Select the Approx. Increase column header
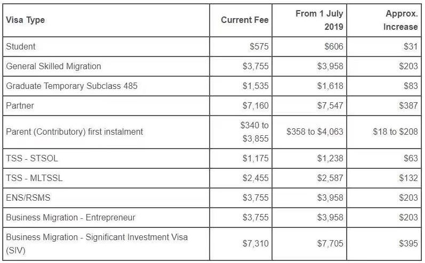 [400, 20]
